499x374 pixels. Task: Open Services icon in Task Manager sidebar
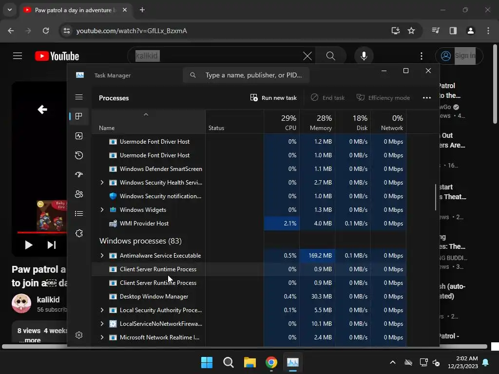[x=79, y=233]
